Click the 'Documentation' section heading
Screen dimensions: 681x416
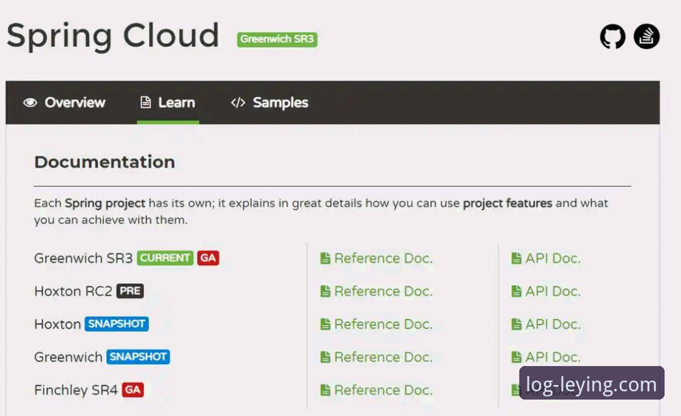(105, 162)
